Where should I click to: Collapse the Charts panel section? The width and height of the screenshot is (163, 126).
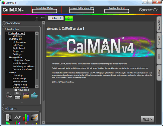4,109
